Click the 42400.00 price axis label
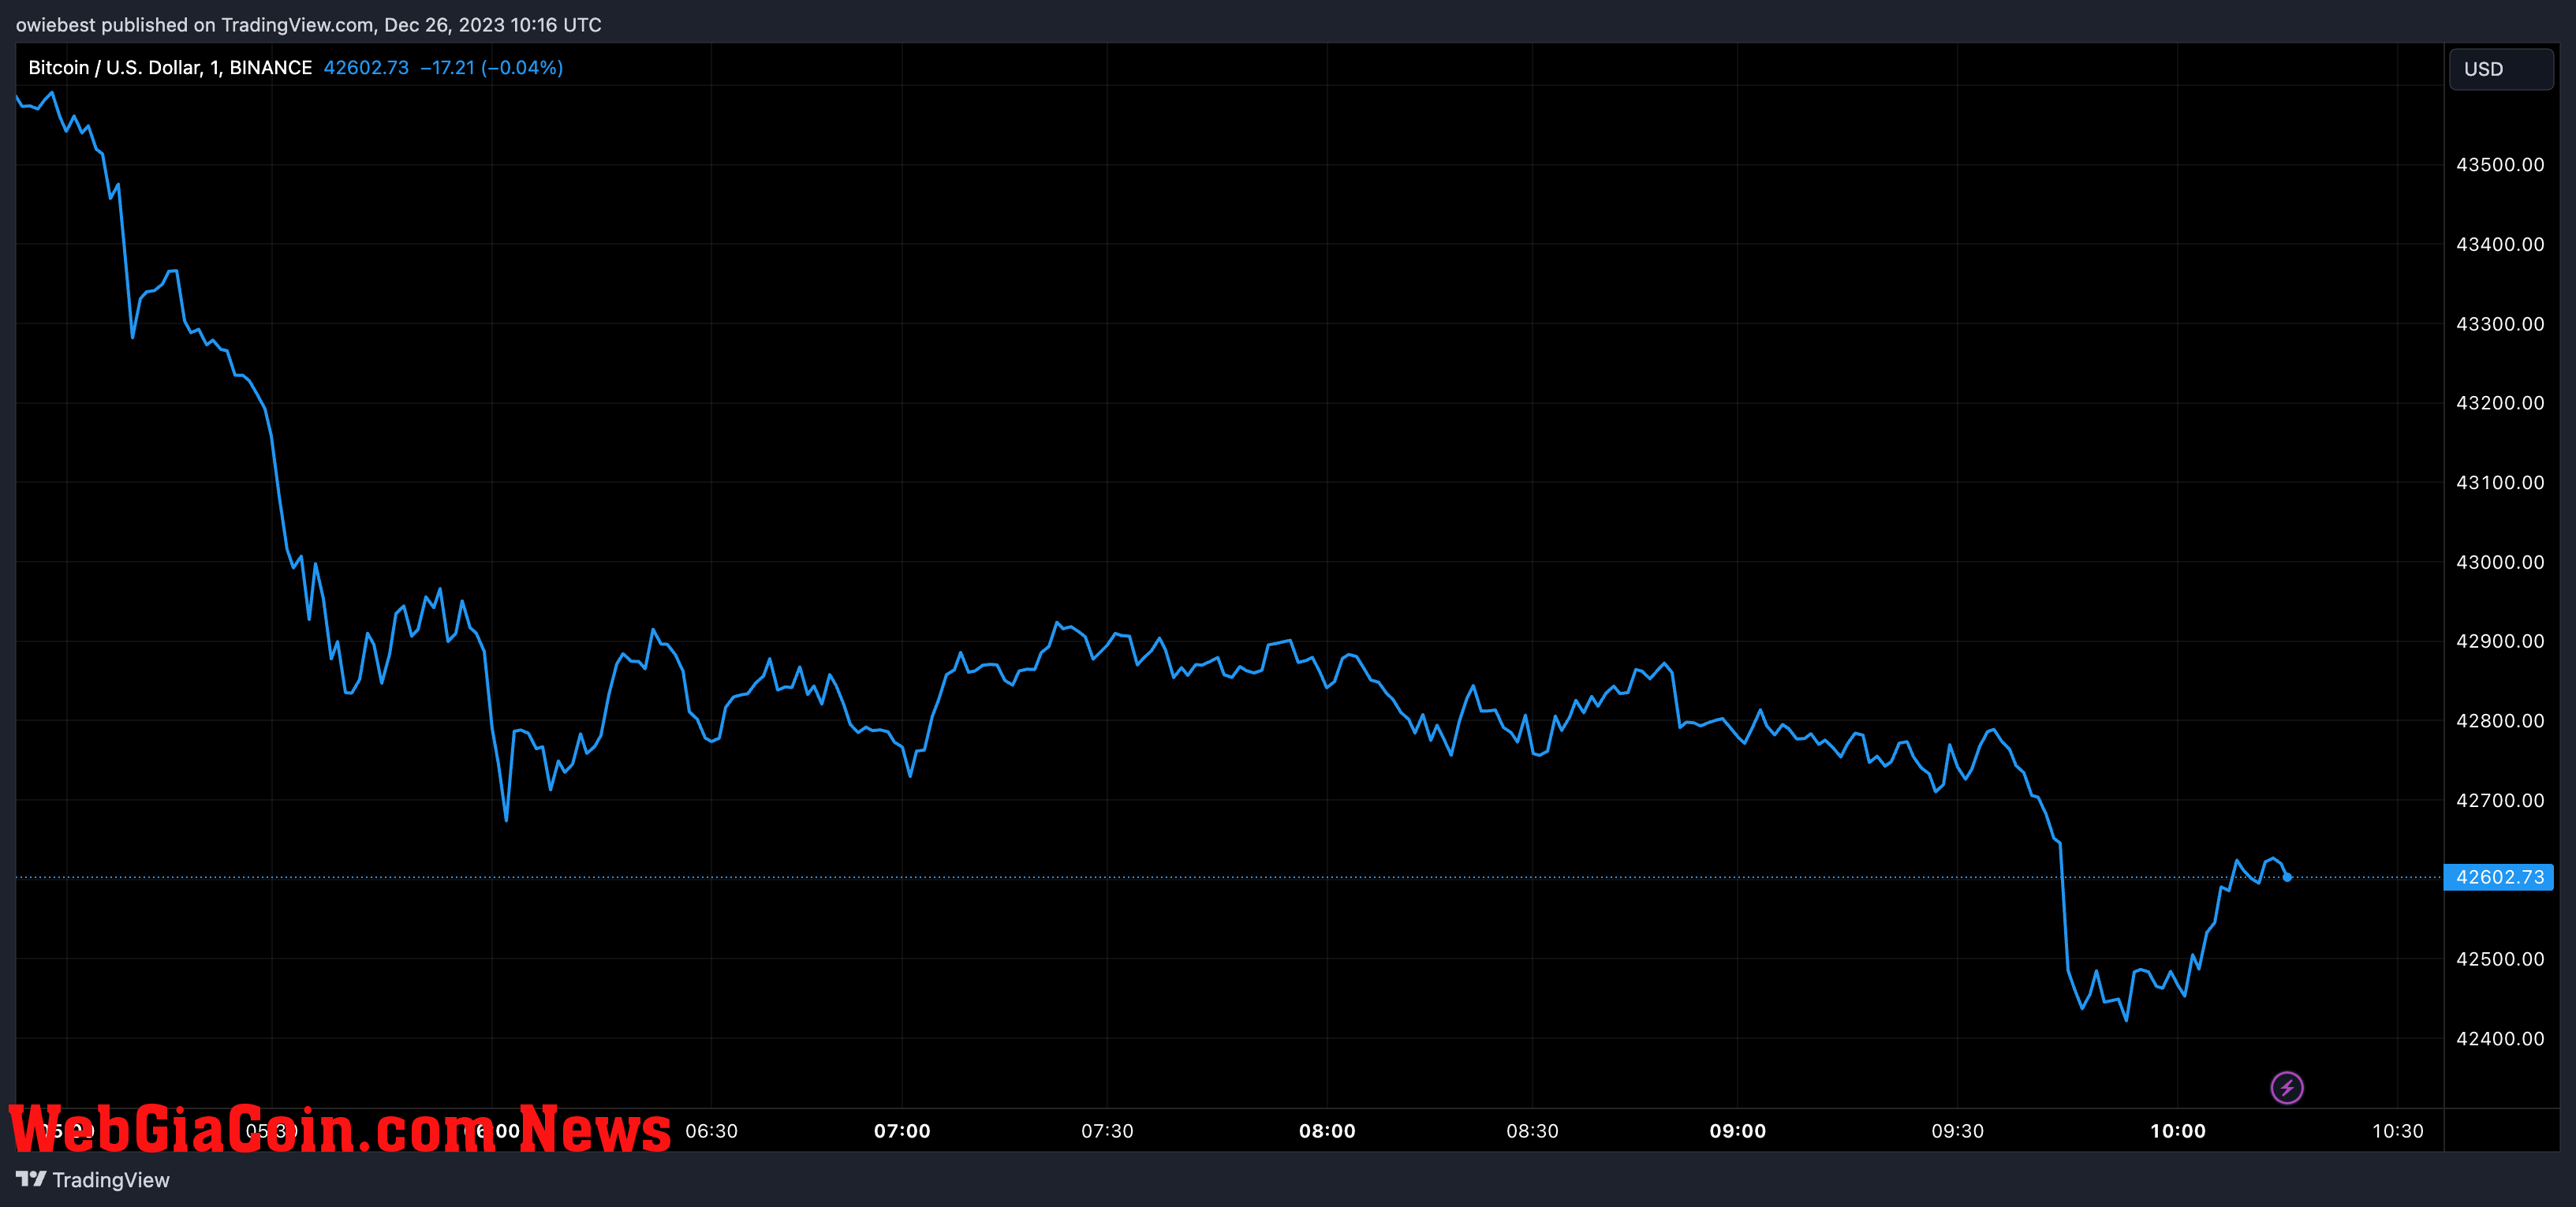2576x1207 pixels. tap(2500, 1039)
